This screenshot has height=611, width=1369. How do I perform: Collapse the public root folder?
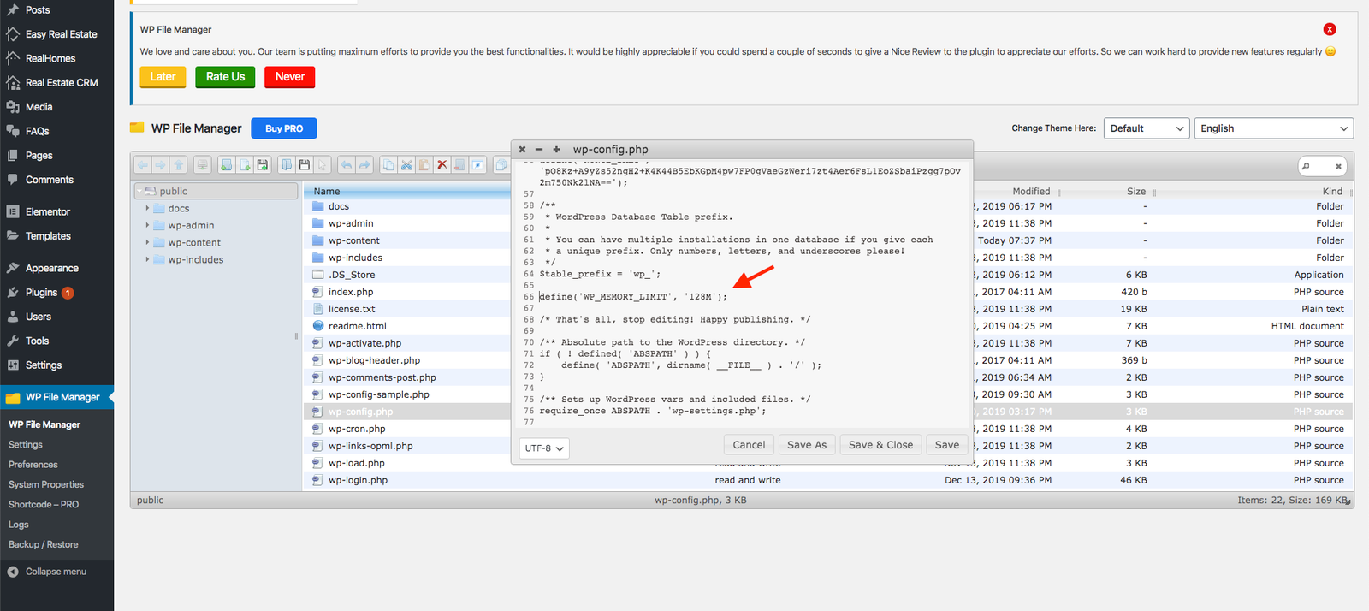click(139, 191)
